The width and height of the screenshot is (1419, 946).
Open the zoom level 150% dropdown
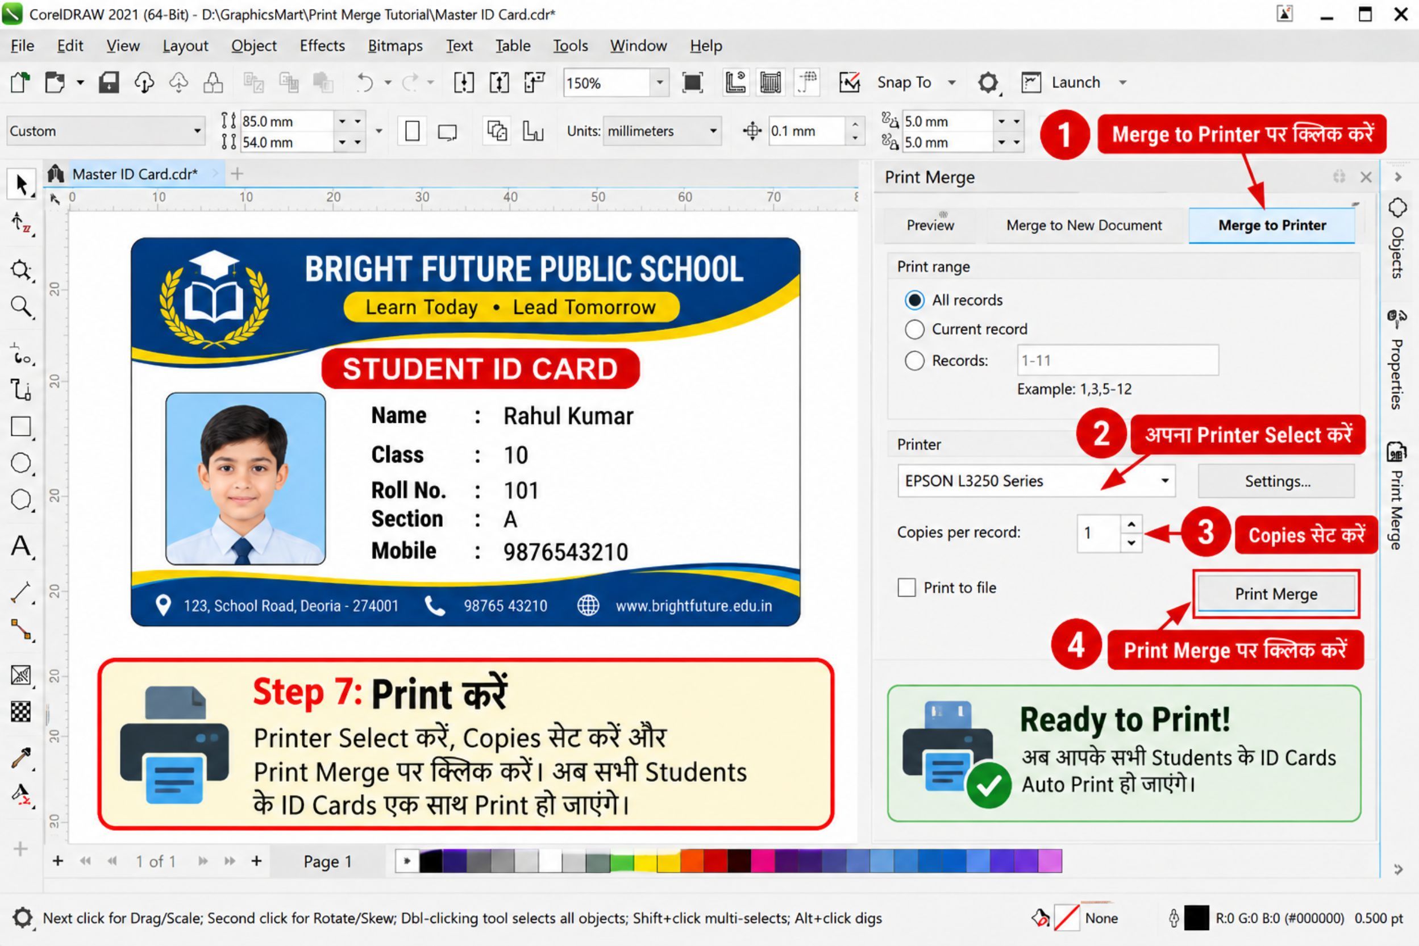tap(659, 82)
